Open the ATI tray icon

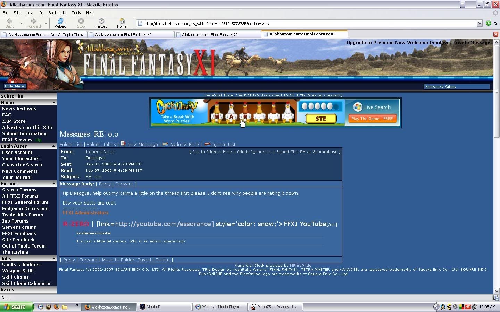click(468, 307)
